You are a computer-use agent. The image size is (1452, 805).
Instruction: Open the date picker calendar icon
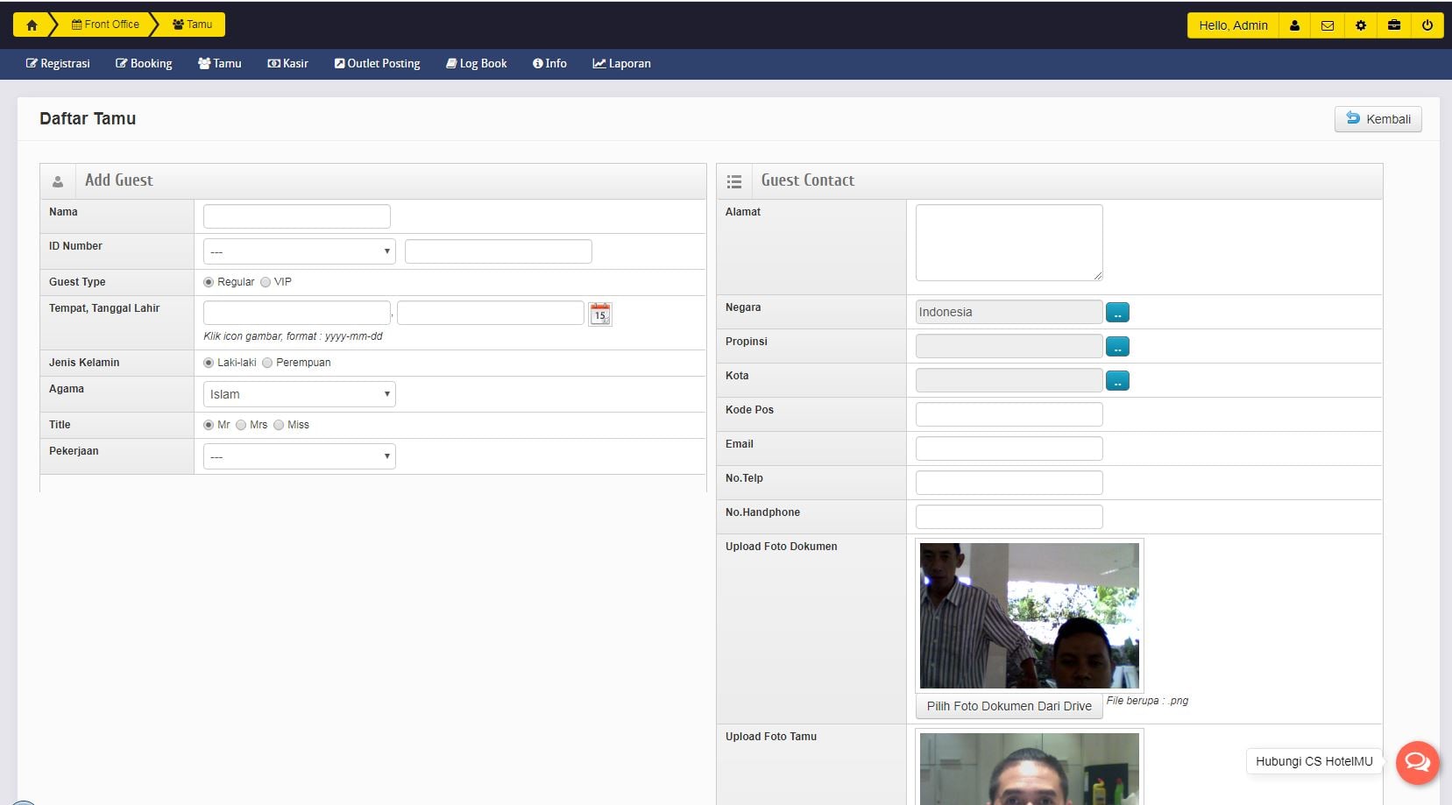[x=600, y=314]
